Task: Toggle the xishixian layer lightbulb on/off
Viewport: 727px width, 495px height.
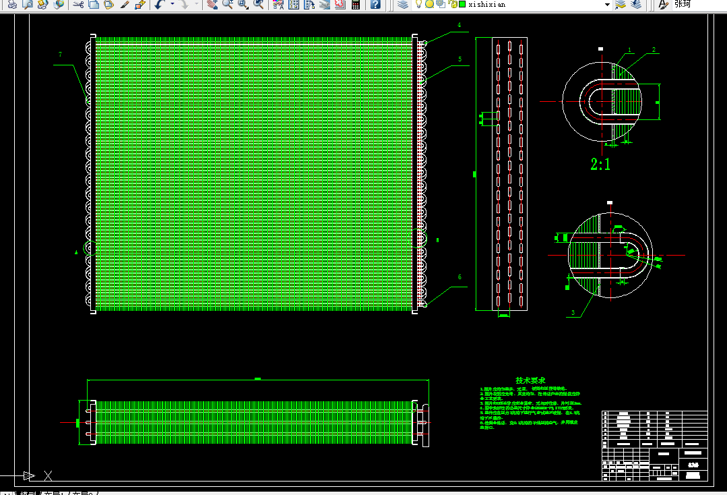Action: pos(418,4)
